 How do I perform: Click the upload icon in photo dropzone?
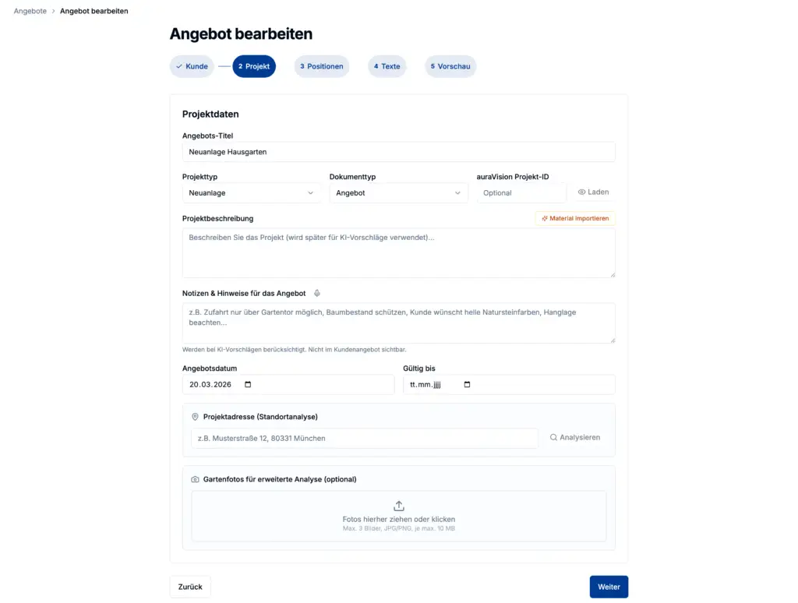pos(399,506)
